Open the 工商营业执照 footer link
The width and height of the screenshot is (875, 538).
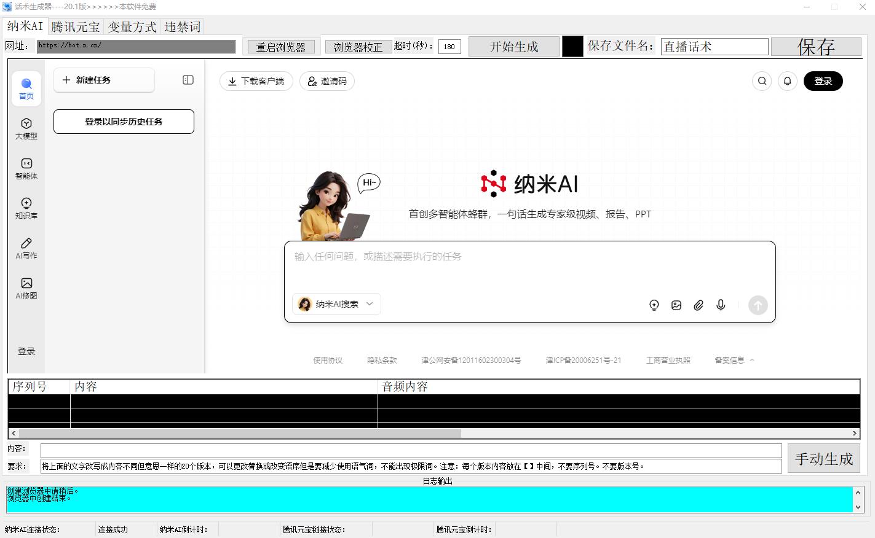click(668, 361)
